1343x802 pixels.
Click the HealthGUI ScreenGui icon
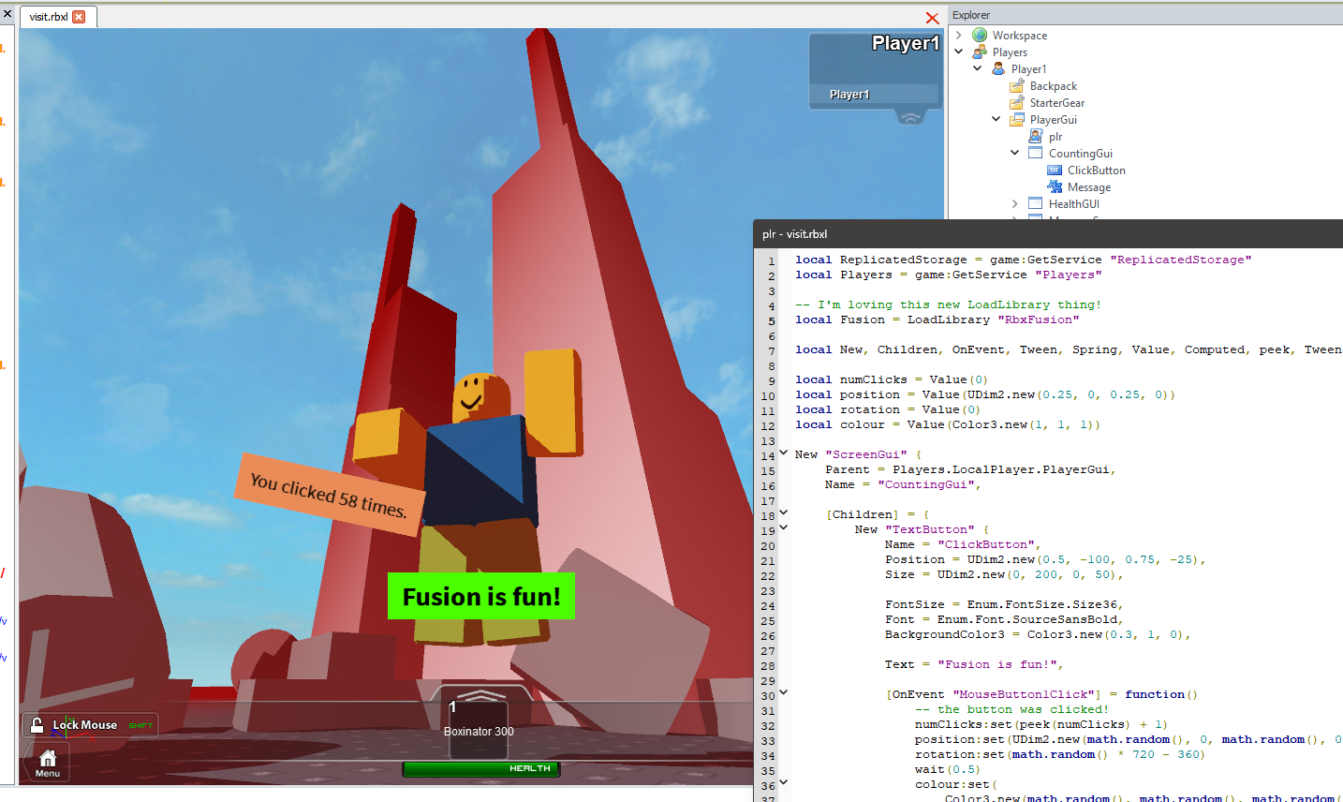tap(1036, 203)
